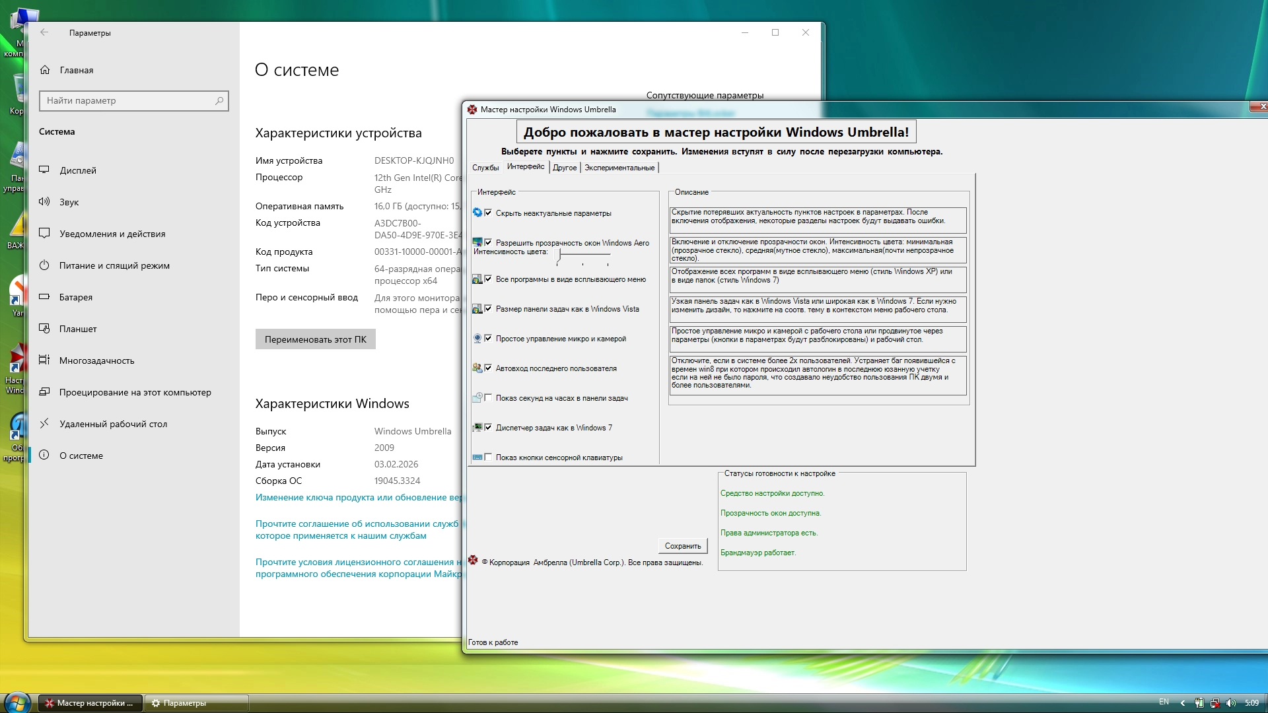
Task: Enable Показ кнопки сенсорной клавиатуры checkbox
Action: [x=488, y=457]
